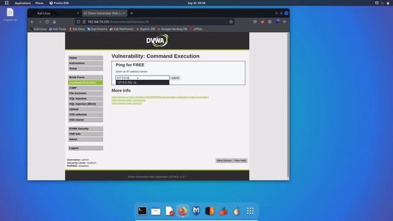The image size is (393, 221).
Task: Click the connection lock icon in the address bar
Action: [x=84, y=22]
